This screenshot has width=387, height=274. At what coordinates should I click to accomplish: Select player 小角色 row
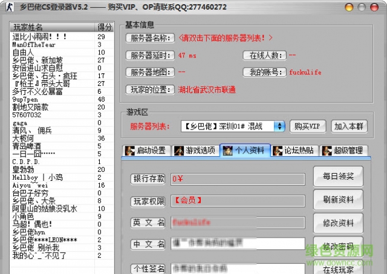(62, 217)
